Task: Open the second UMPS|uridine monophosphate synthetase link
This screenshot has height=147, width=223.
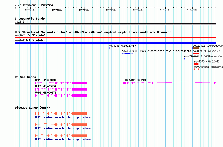Action: click(63, 128)
